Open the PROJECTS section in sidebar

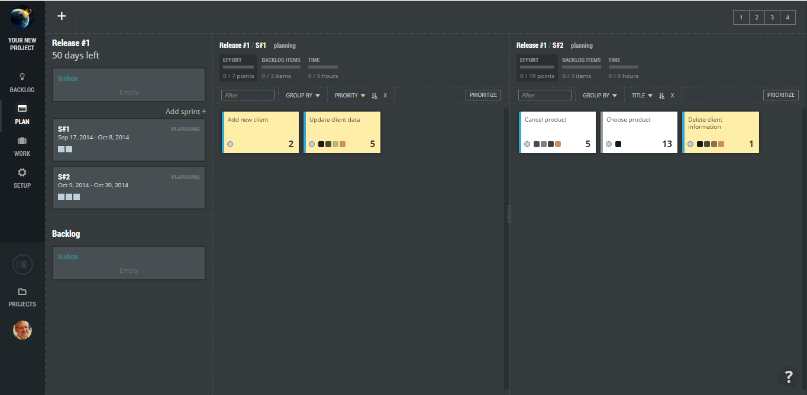22,295
